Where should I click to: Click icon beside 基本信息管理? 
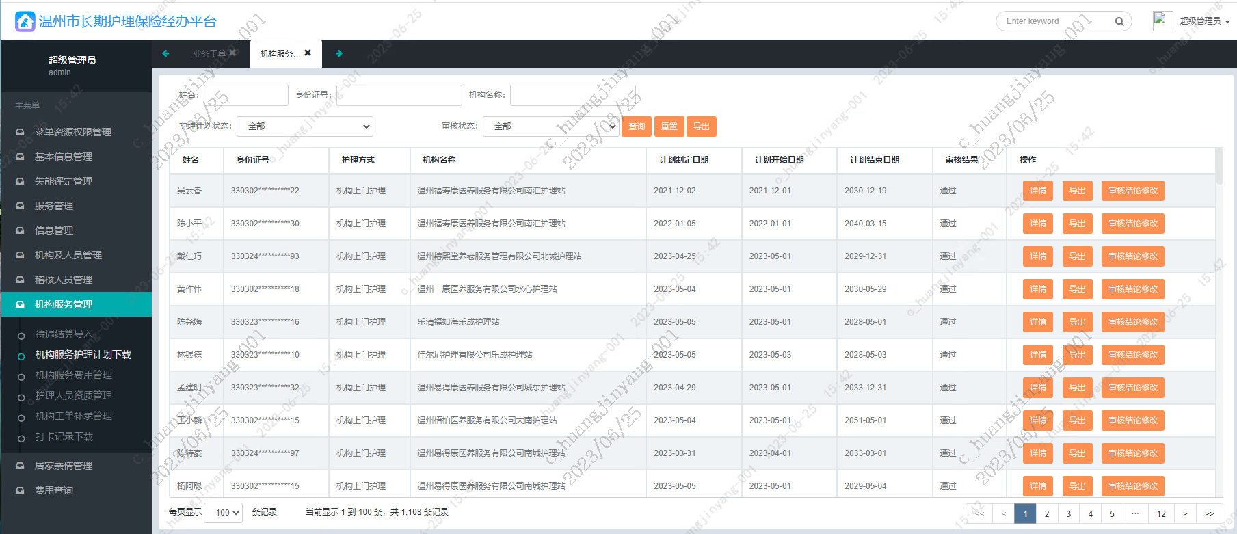point(20,157)
